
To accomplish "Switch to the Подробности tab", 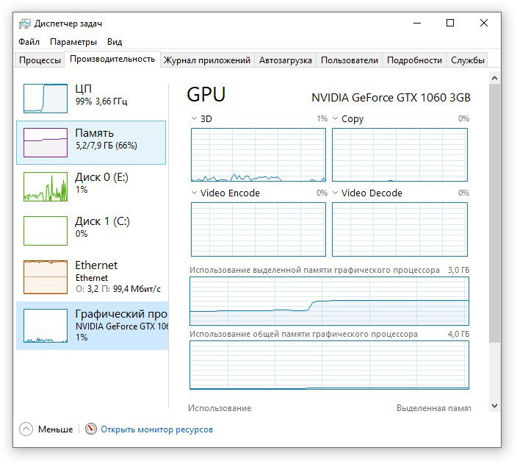I will [414, 60].
